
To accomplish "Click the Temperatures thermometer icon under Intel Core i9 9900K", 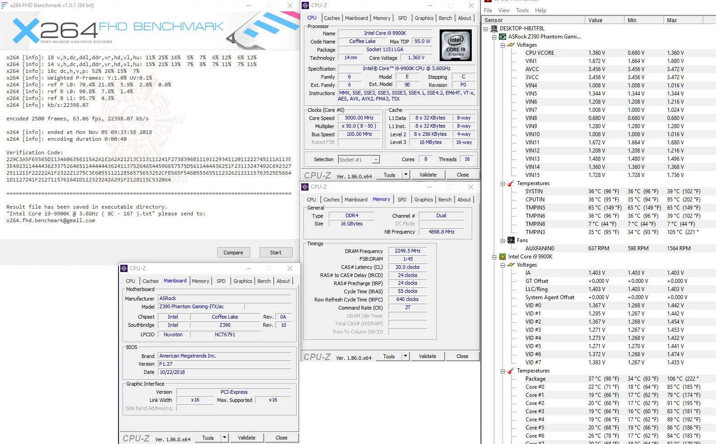I will click(511, 371).
